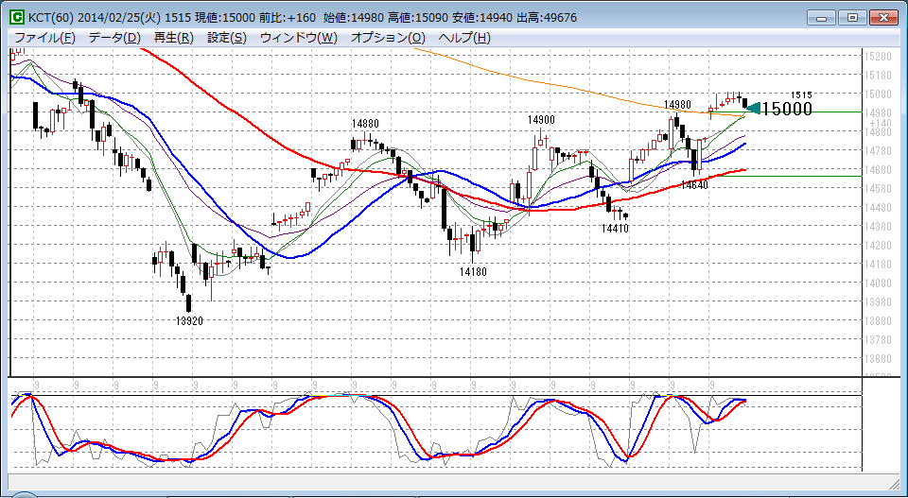Image resolution: width=908 pixels, height=498 pixels.
Task: Close the KCT chart window
Action: (882, 17)
